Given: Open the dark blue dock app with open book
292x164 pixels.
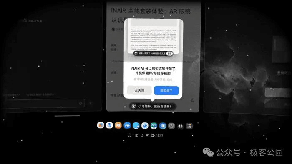Looking at the screenshot, I should coord(163,126).
